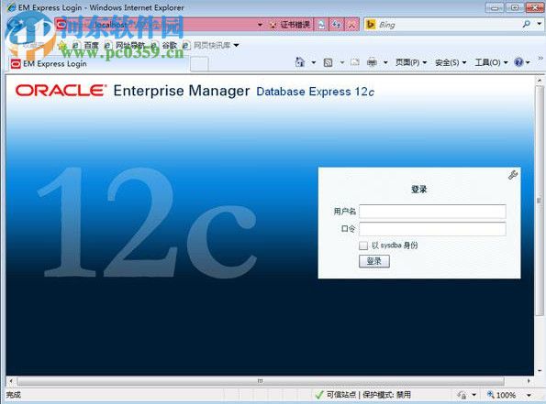Click the read mail icon in command bar
The height and width of the screenshot is (404, 546).
(355, 62)
